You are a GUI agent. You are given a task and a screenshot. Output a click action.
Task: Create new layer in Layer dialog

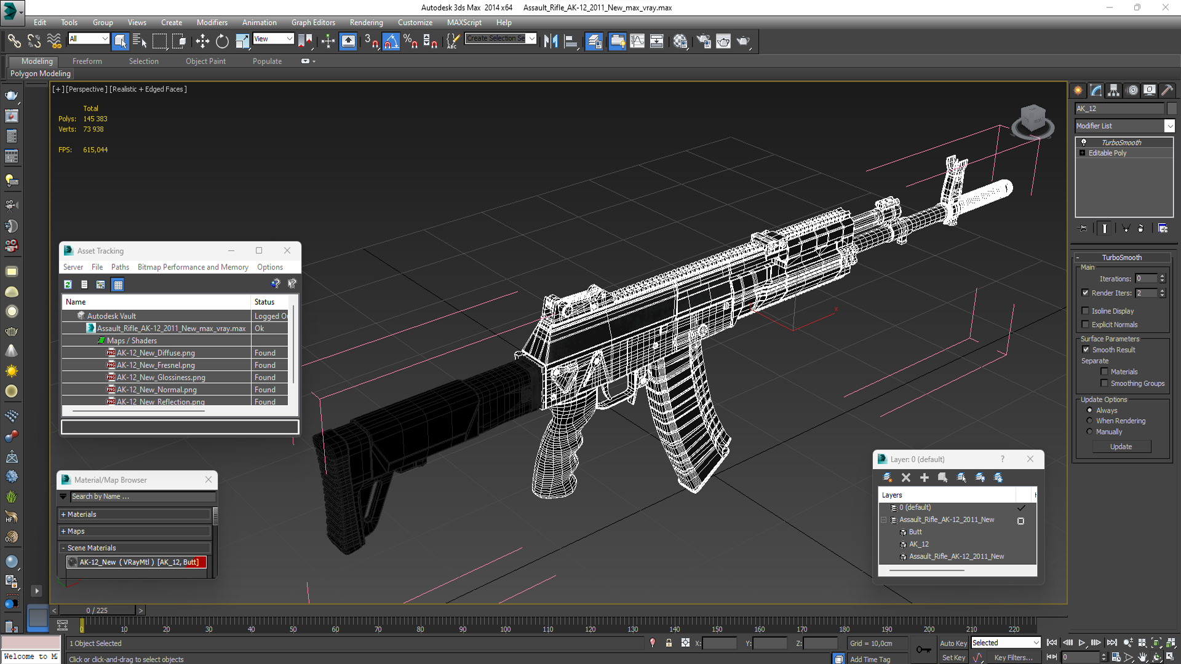click(x=887, y=477)
